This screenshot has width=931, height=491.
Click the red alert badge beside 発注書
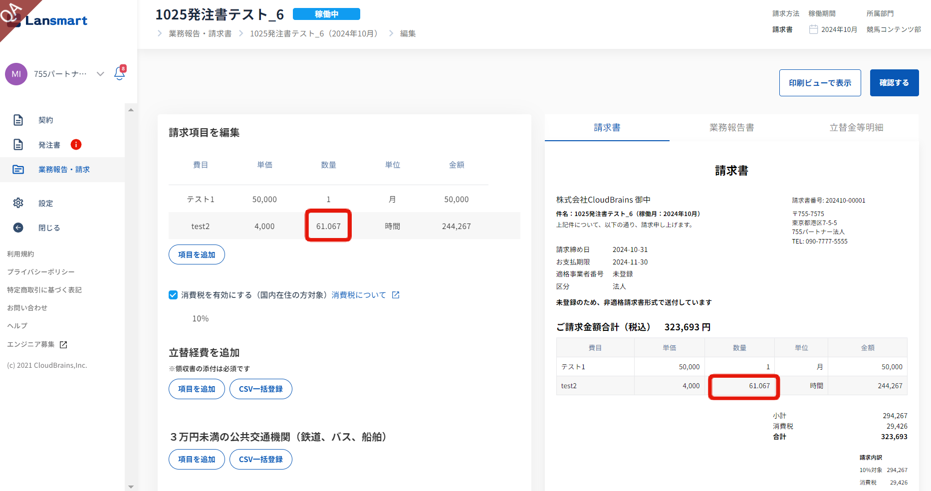pyautogui.click(x=76, y=145)
